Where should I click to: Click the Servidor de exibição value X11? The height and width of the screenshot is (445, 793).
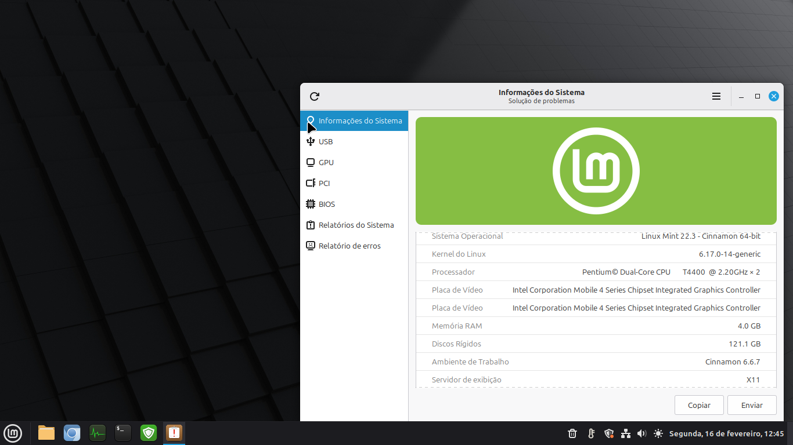click(x=753, y=380)
